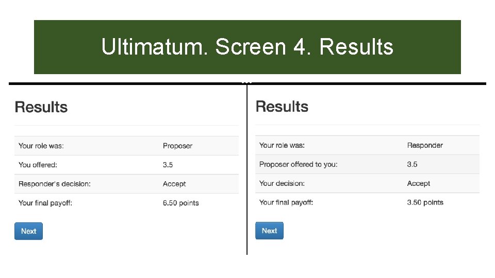Click the left 'Your role was:' label
Viewport: 495px width, 278px height.
[41, 146]
